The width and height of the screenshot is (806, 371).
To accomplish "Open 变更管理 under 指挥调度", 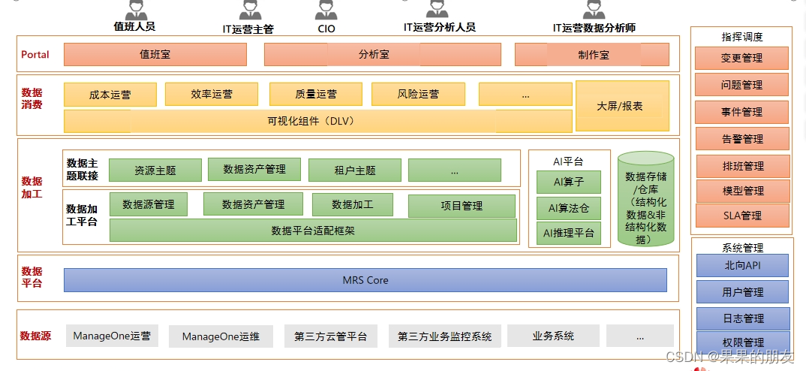I will point(741,58).
